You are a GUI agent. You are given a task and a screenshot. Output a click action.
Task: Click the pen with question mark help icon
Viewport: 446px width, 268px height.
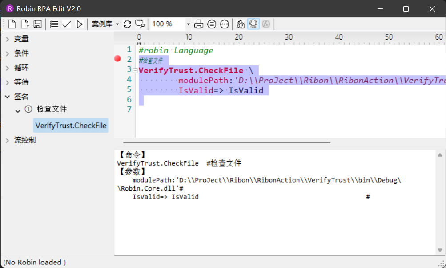[x=241, y=24]
